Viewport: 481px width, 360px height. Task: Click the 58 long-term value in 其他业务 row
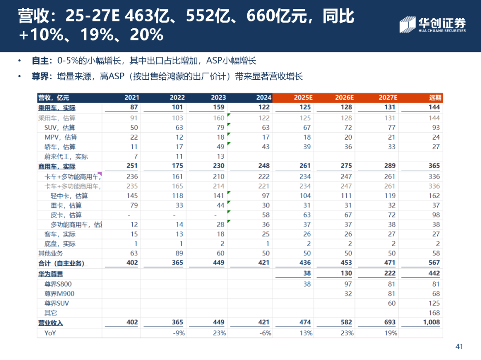(x=436, y=253)
